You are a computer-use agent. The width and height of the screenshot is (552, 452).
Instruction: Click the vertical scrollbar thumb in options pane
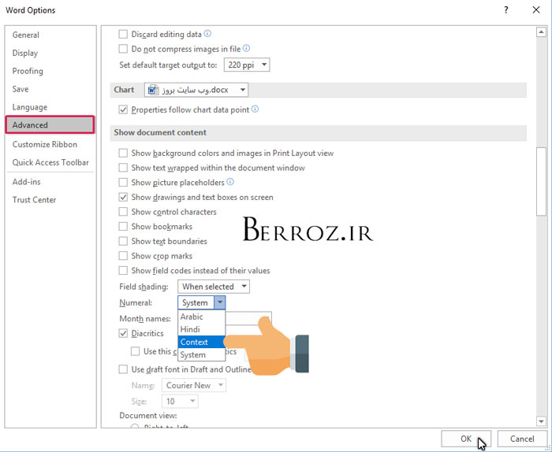pos(540,180)
